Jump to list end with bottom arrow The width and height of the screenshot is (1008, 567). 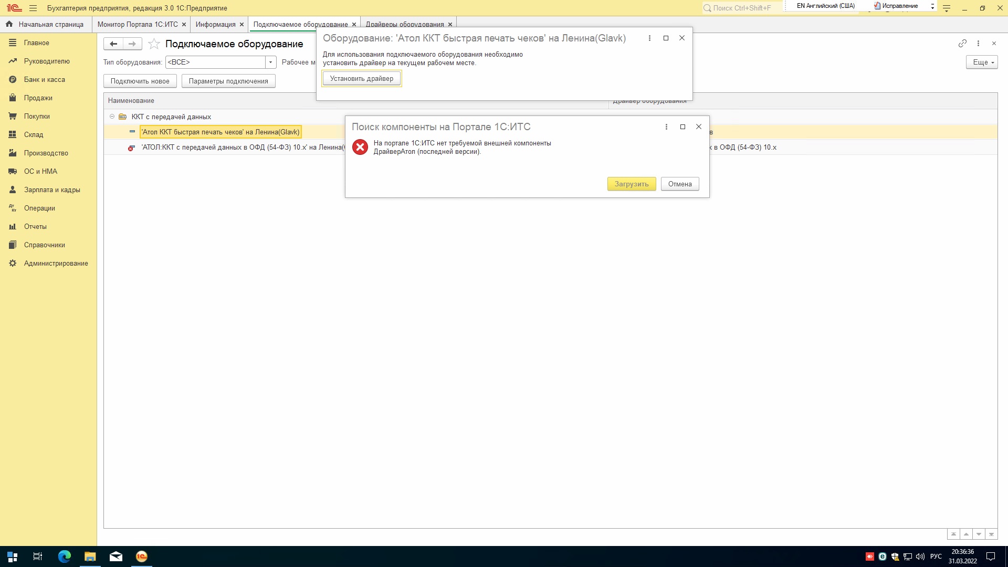[991, 534]
